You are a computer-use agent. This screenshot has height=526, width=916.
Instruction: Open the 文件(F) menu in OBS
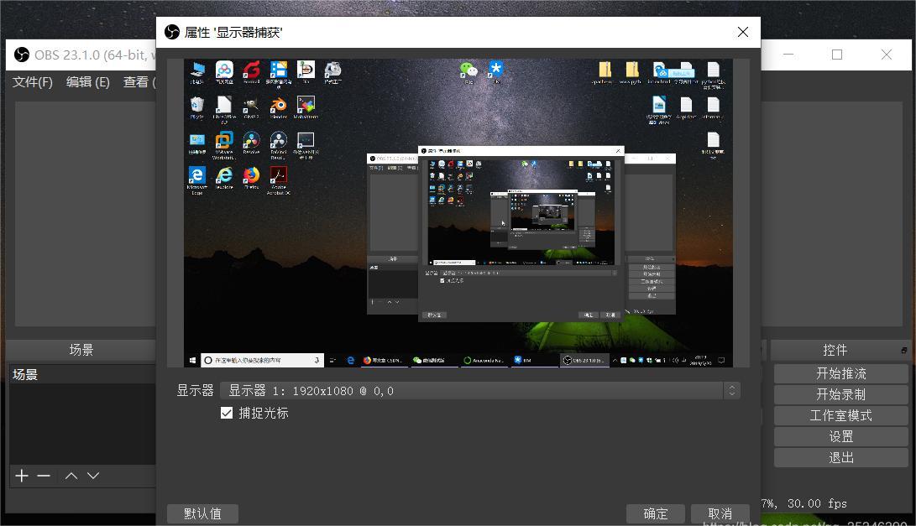pyautogui.click(x=33, y=82)
